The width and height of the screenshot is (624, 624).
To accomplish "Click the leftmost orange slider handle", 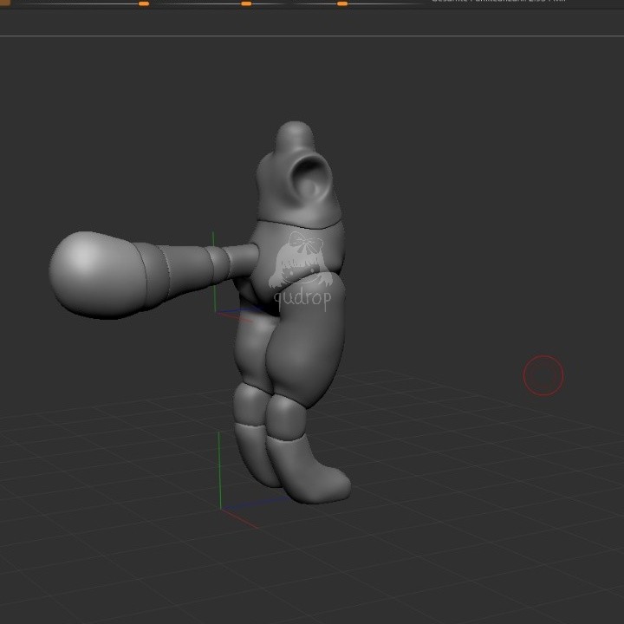I will (144, 3).
